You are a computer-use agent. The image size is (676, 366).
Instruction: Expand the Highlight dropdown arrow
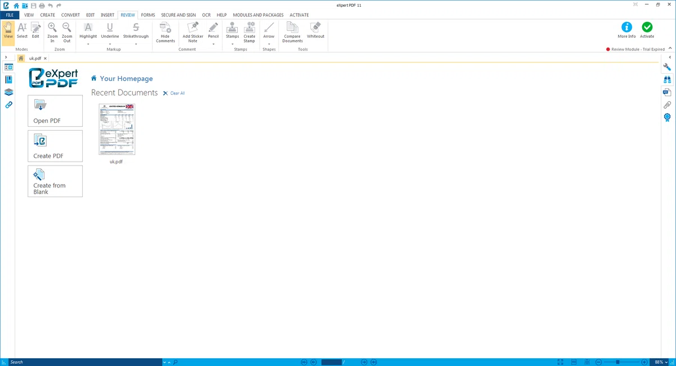(x=88, y=43)
